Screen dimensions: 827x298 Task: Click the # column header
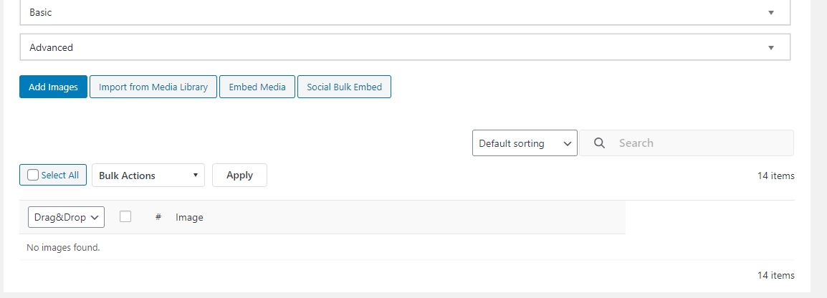pos(158,217)
